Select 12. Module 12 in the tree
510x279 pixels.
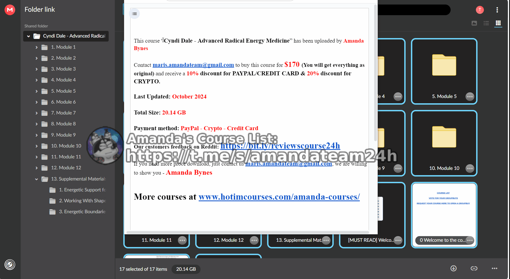(66, 168)
